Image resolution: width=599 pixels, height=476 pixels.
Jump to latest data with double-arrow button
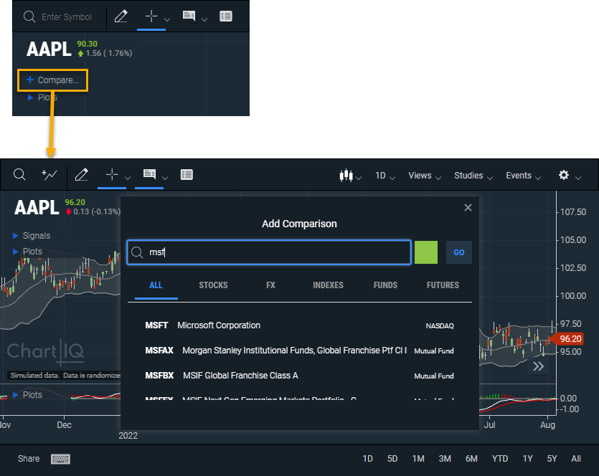538,366
